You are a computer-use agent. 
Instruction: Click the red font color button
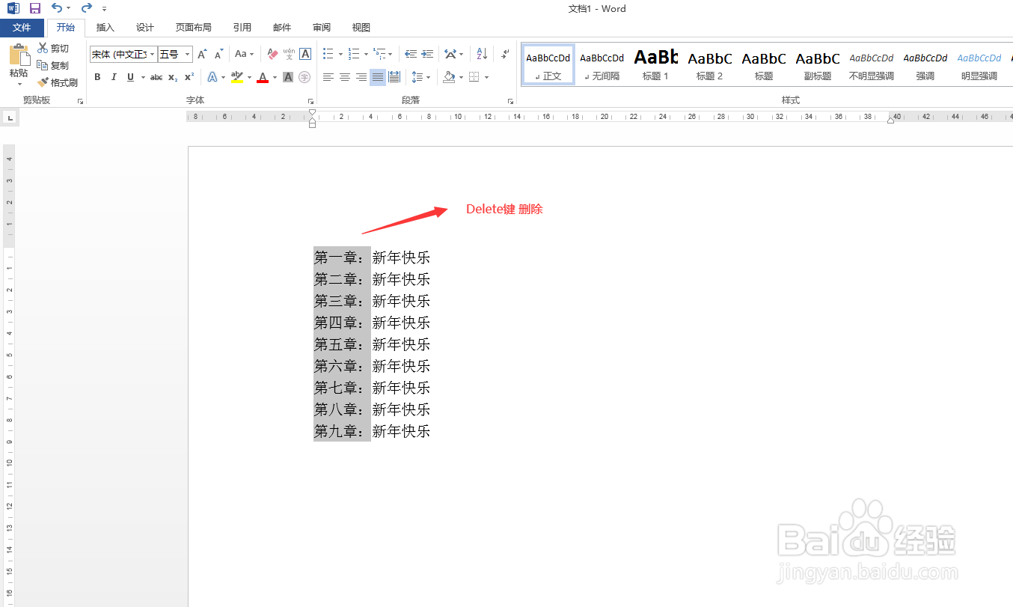[x=263, y=77]
